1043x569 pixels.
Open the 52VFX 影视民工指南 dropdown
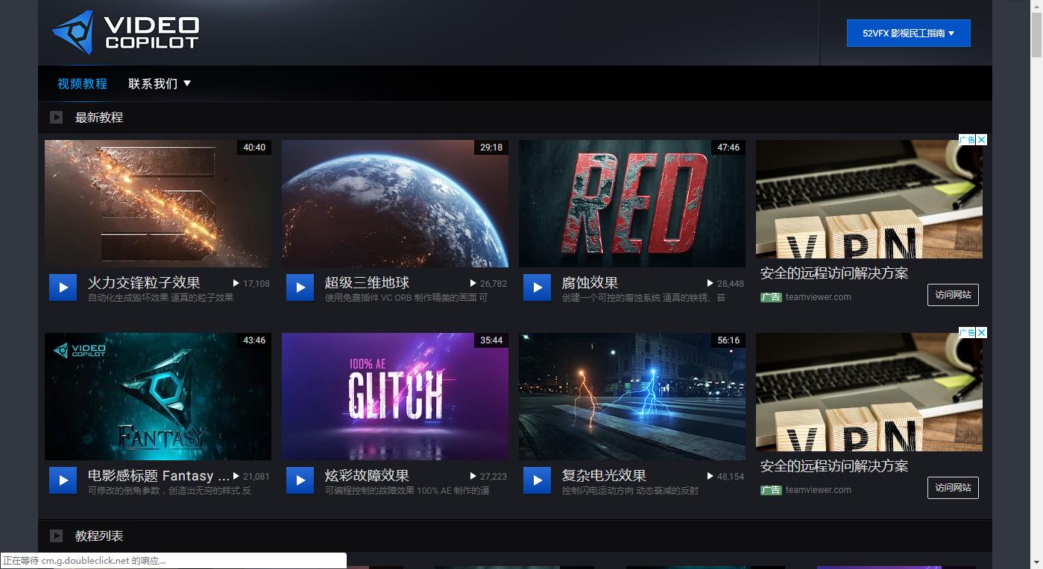[908, 33]
